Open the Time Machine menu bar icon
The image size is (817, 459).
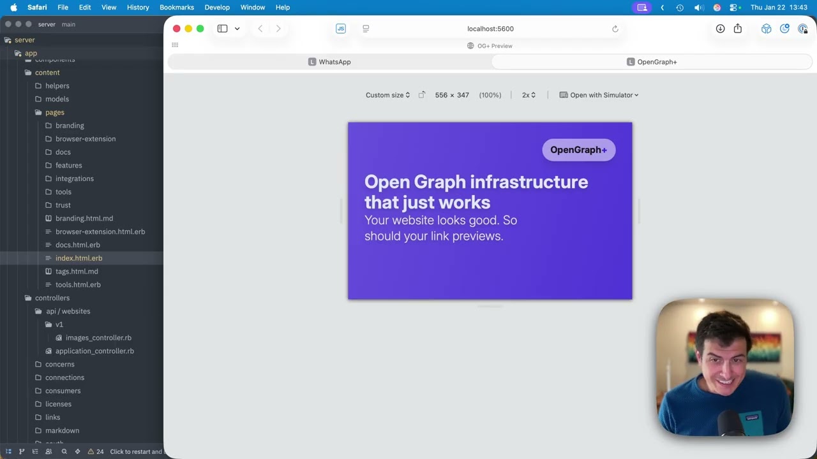click(680, 7)
